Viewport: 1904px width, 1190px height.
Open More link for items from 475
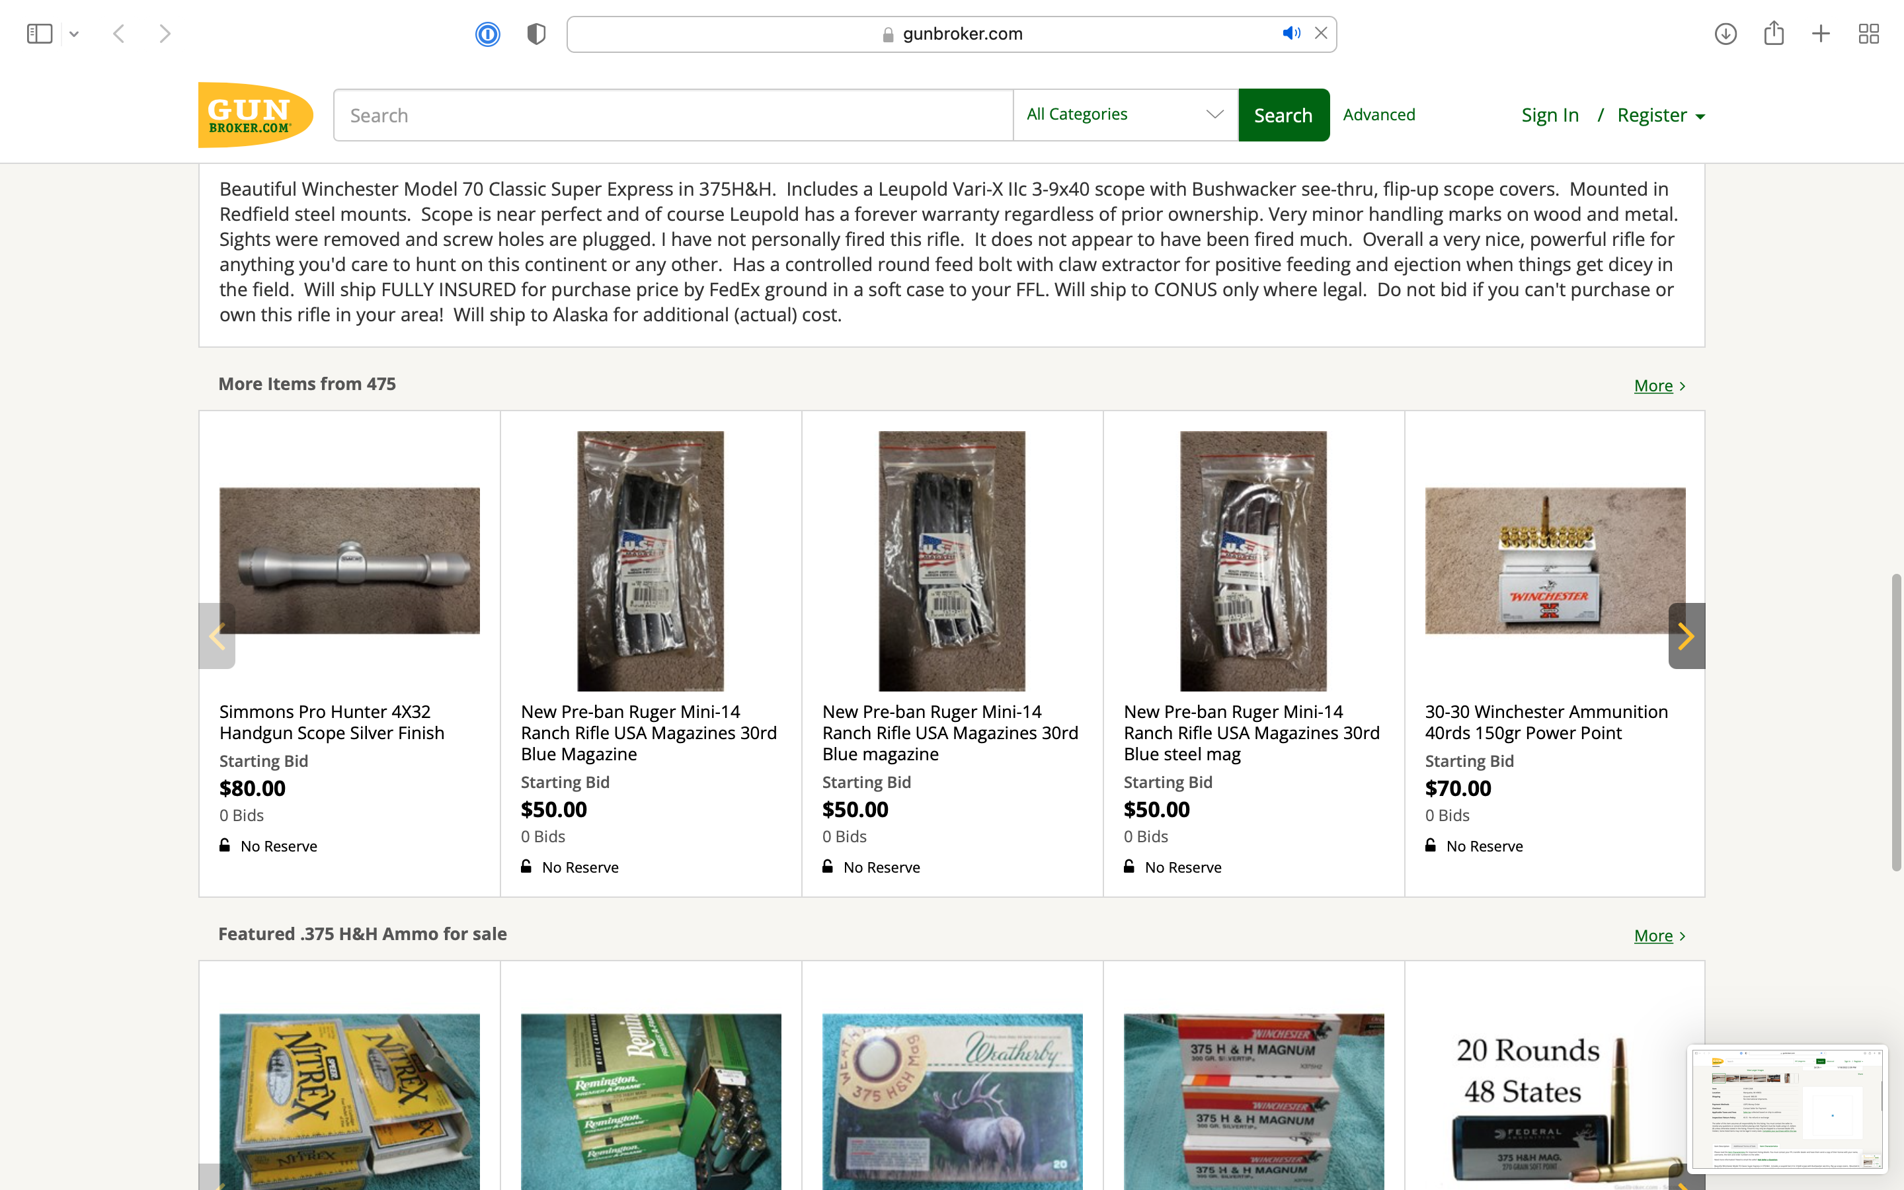click(x=1659, y=385)
